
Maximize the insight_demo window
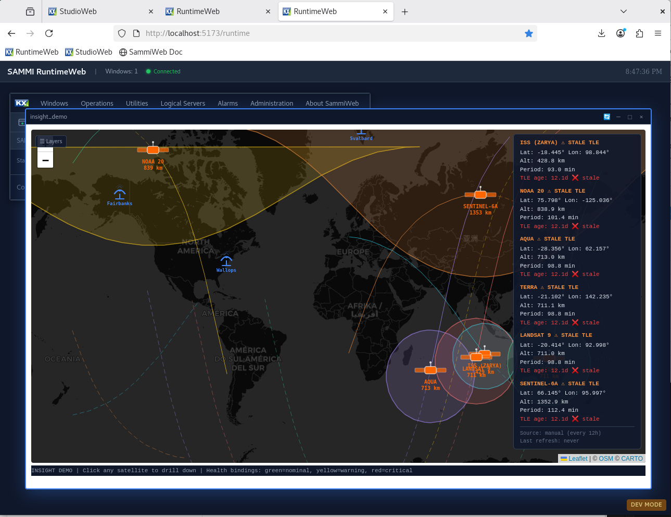(x=630, y=117)
